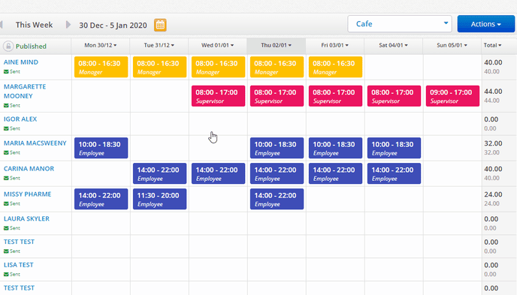Click Sent envelope icon under LISA TEST
The height and width of the screenshot is (295, 517).
(6, 274)
